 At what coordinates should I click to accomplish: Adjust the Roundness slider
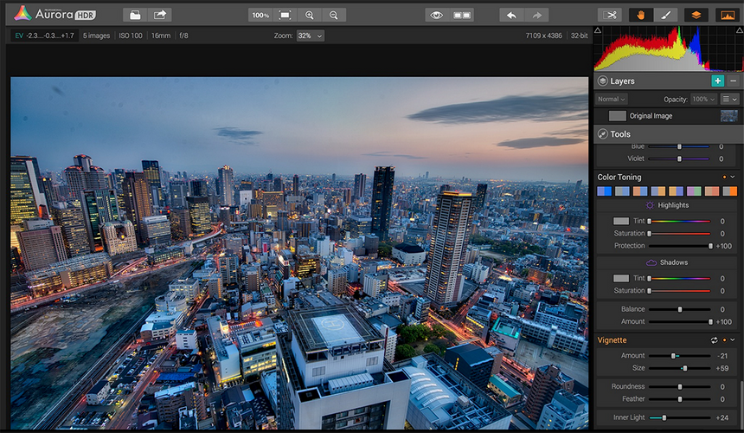679,386
